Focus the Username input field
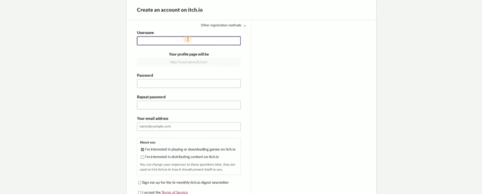This screenshot has height=194, width=482. tap(189, 41)
